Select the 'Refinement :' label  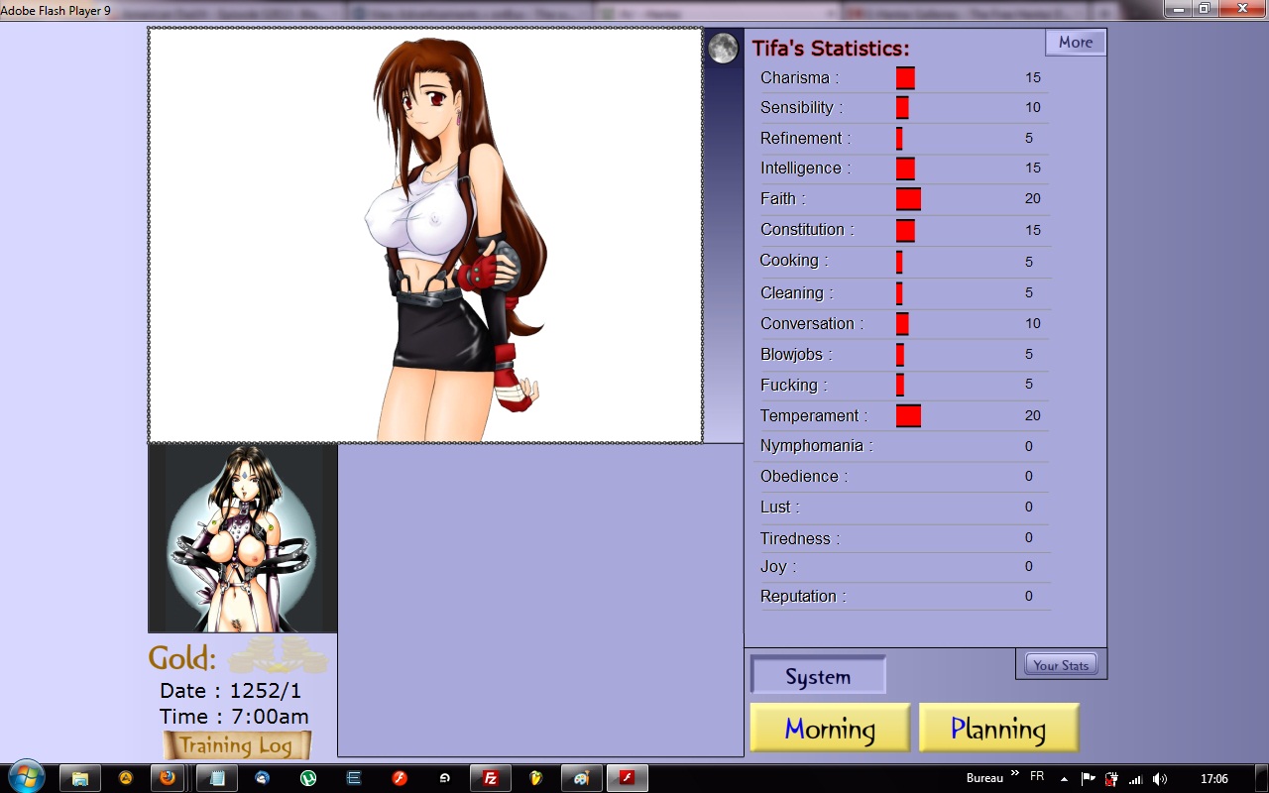click(x=805, y=138)
